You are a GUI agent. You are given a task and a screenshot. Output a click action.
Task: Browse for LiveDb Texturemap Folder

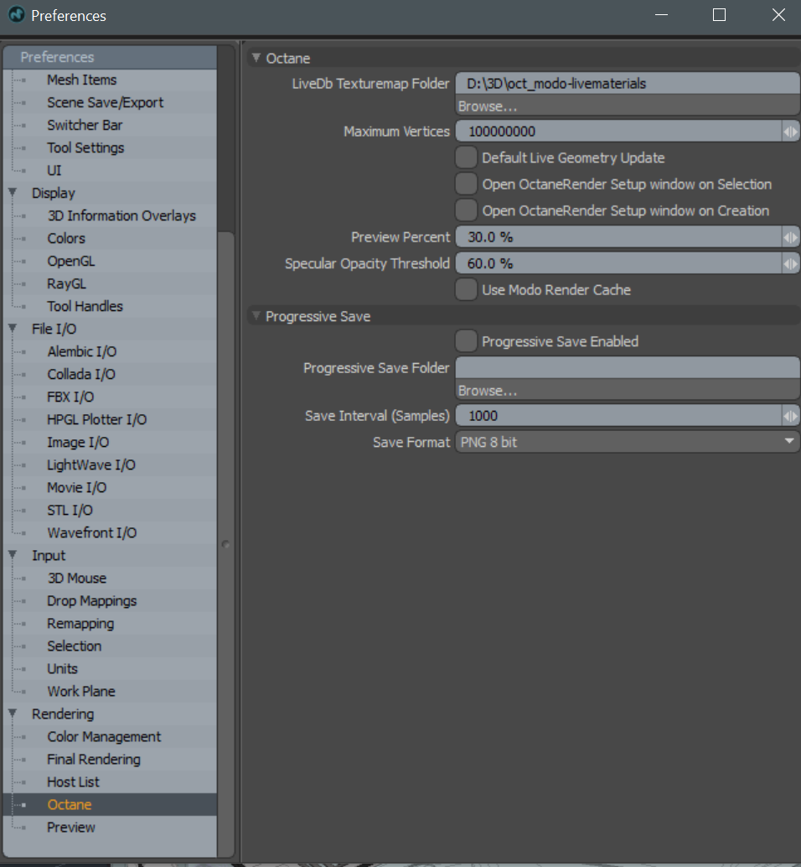pyautogui.click(x=628, y=106)
